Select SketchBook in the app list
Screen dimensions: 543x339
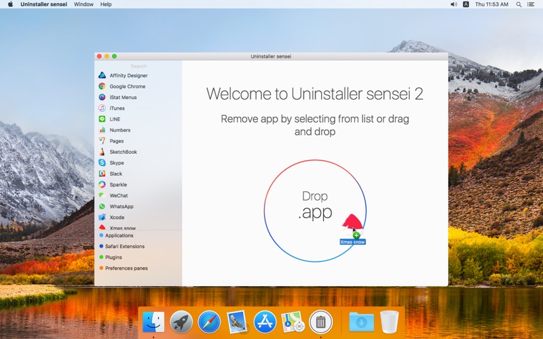[x=123, y=152]
